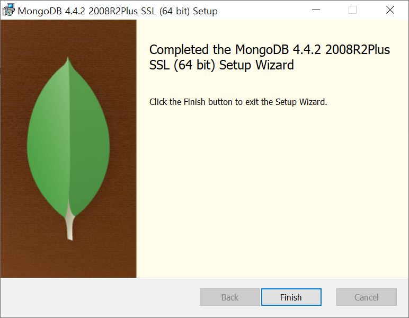409x318 pixels.
Task: Click the gray footer left of Back button
Action: coord(100,297)
